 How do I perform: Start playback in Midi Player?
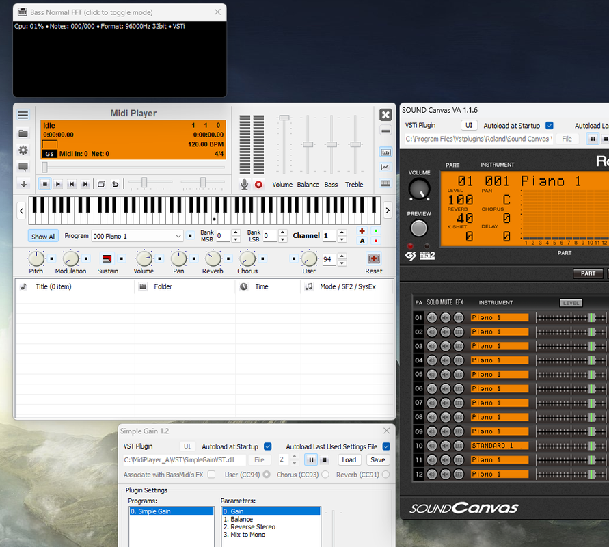[58, 184]
